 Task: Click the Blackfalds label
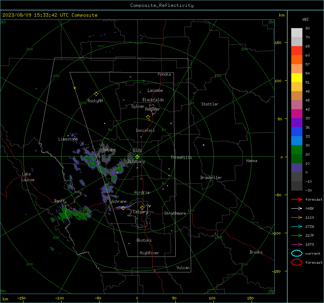point(153,100)
